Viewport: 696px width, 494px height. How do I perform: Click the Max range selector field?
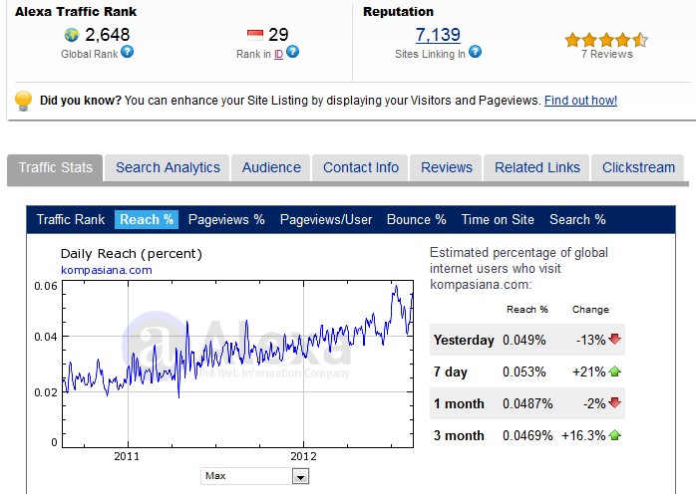click(255, 476)
